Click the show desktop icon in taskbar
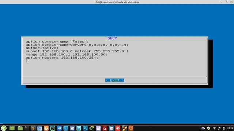Image resolution: width=234 pixels, height=131 pixels. [x=12, y=128]
